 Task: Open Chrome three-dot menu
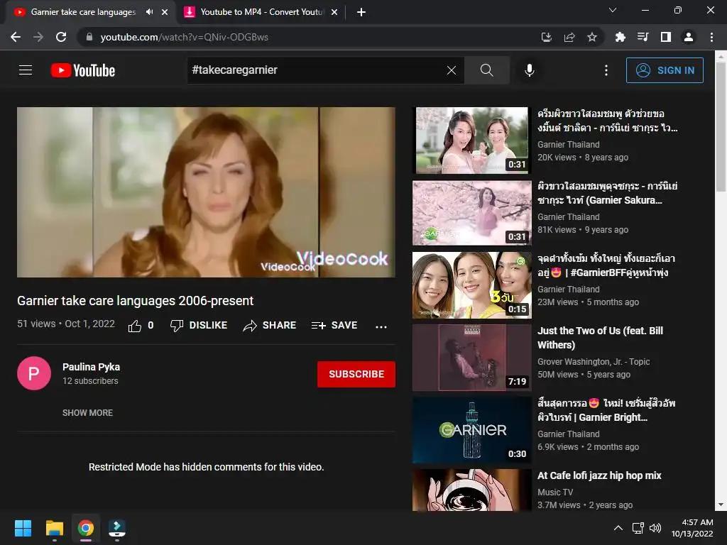click(711, 37)
